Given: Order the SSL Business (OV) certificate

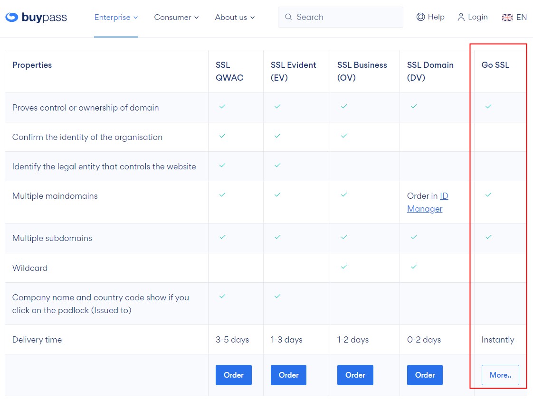Looking at the screenshot, I should [x=355, y=375].
